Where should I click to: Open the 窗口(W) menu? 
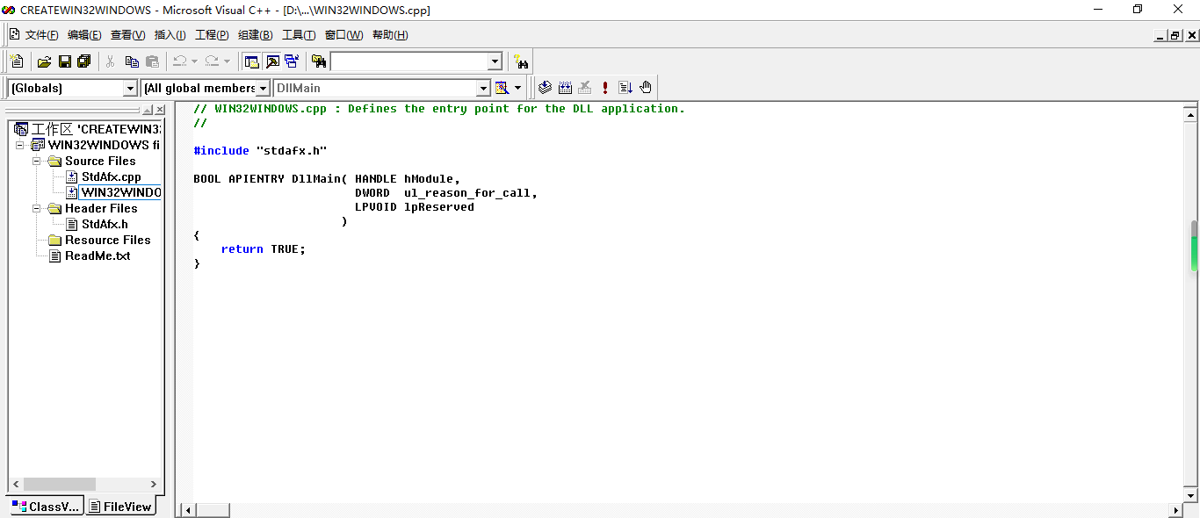point(343,35)
